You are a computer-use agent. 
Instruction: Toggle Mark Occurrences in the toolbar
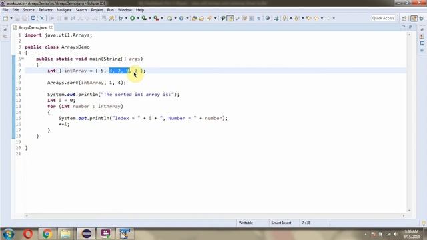tap(230, 18)
